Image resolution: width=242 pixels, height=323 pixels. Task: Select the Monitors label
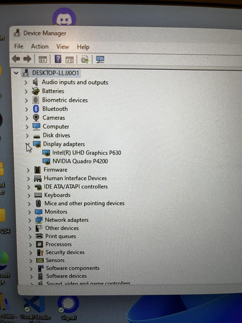click(56, 212)
